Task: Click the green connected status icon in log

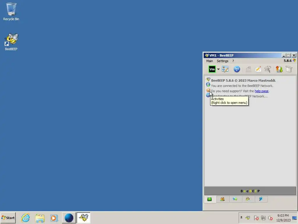Action: (208, 85)
